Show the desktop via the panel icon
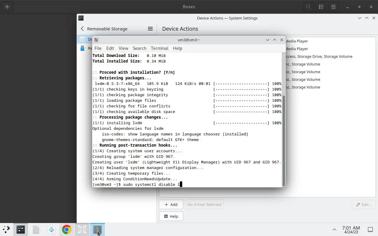The height and width of the screenshot is (236, 378). tap(370, 229)
